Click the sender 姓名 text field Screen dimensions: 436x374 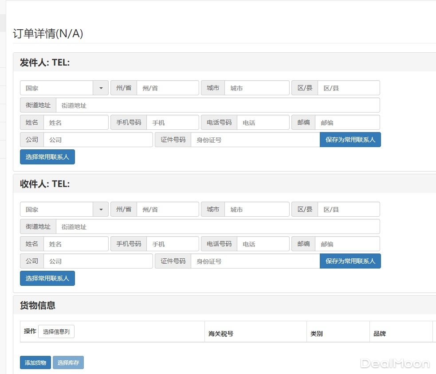click(x=75, y=122)
